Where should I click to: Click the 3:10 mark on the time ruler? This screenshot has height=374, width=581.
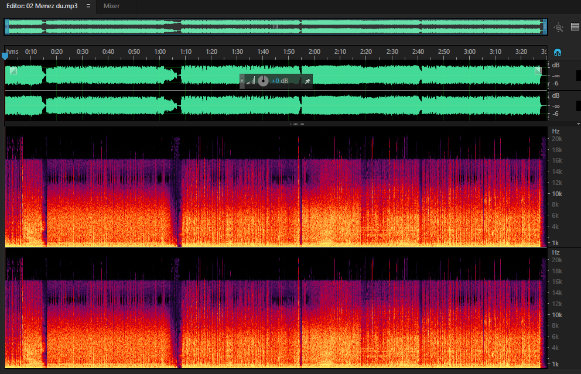coord(495,52)
